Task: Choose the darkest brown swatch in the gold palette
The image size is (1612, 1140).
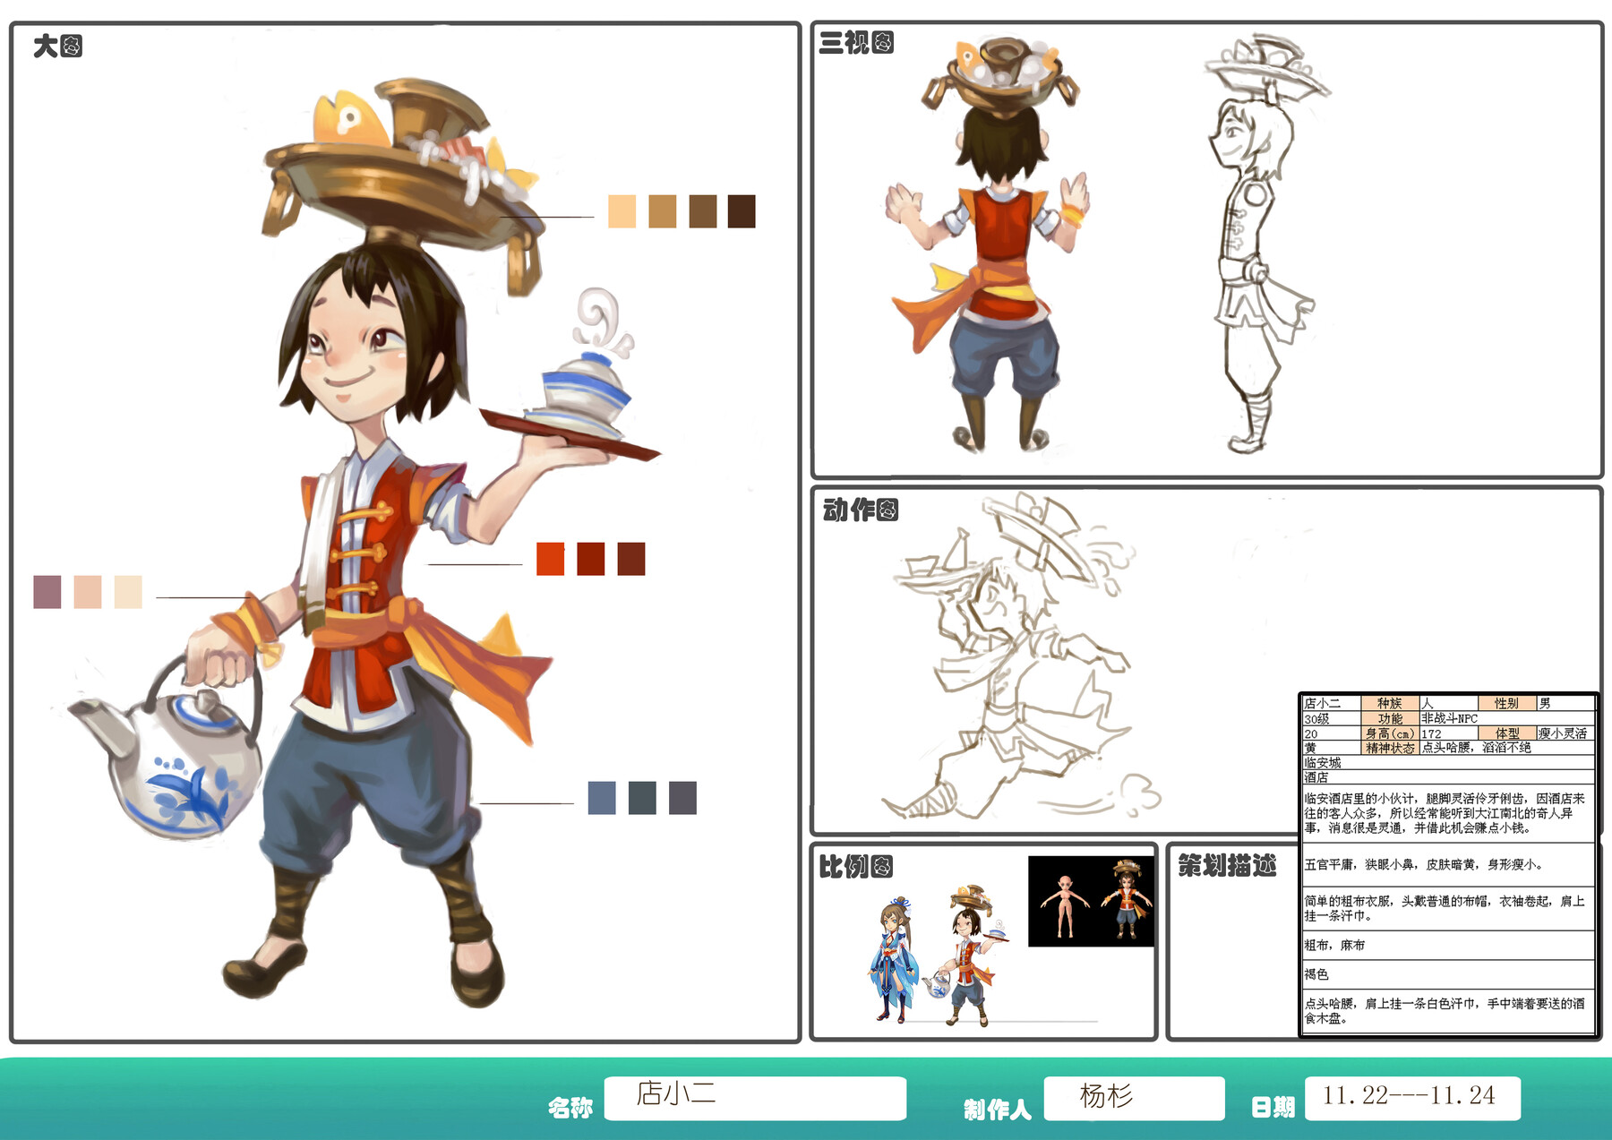Action: point(742,211)
